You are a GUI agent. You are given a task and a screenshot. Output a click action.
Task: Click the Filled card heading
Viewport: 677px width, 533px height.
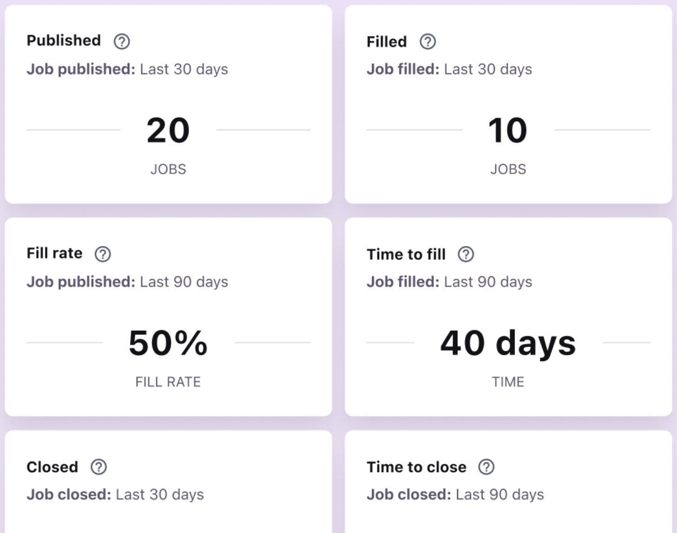(x=386, y=42)
